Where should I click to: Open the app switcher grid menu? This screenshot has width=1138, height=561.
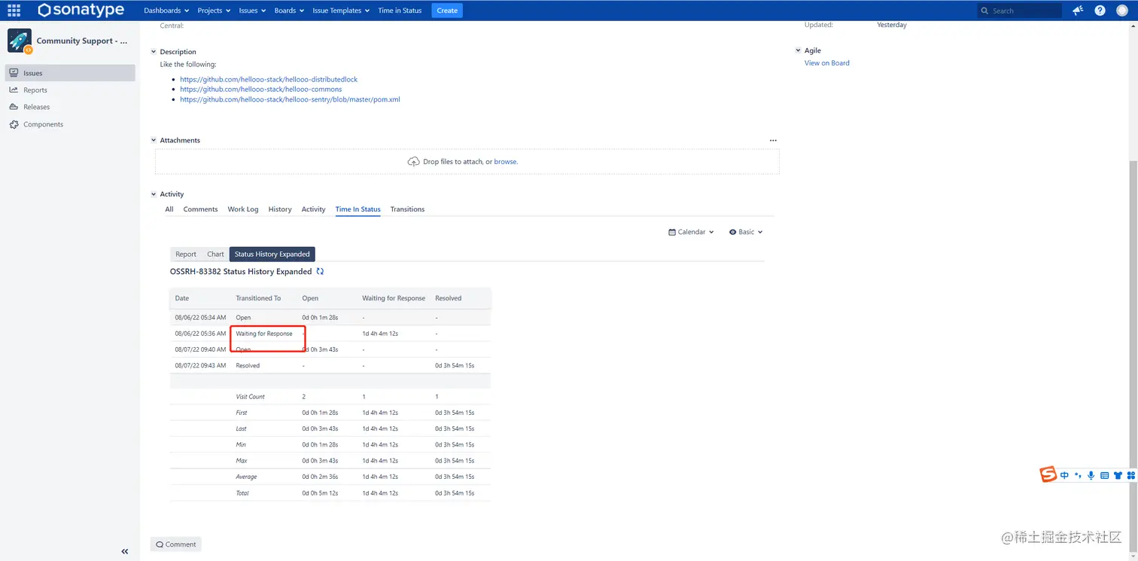coord(14,11)
